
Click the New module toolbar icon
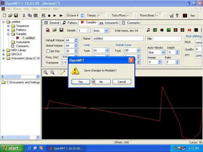coord(4,15)
